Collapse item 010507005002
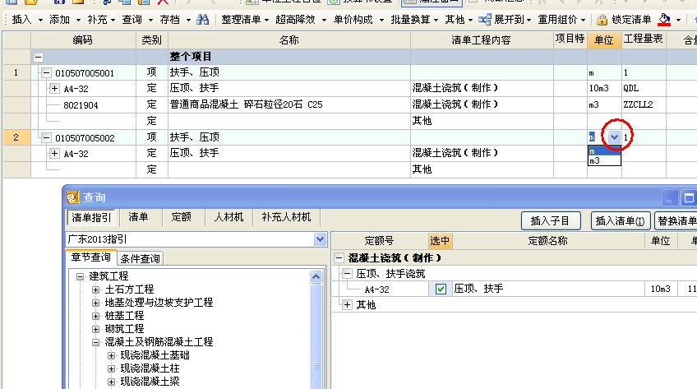The height and width of the screenshot is (389, 697). coord(46,138)
